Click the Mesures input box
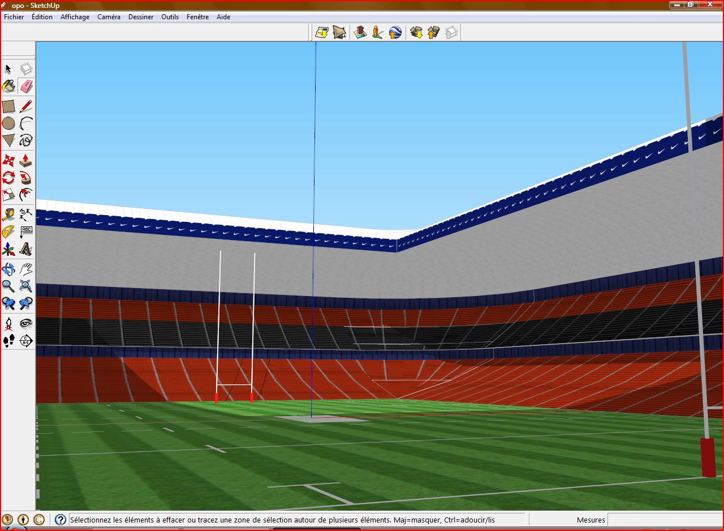 [664, 520]
